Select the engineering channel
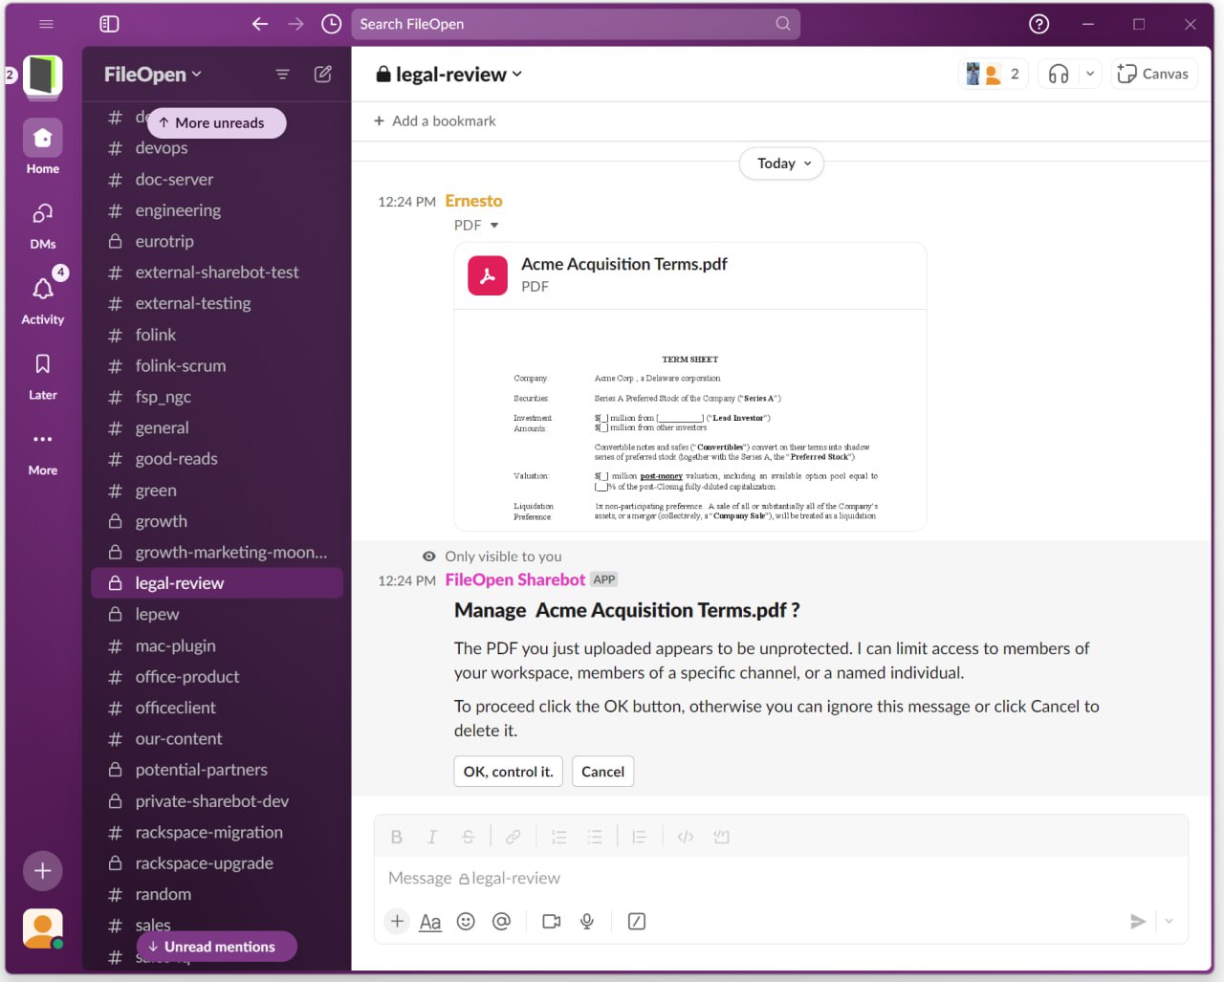This screenshot has height=982, width=1224. 216,210
